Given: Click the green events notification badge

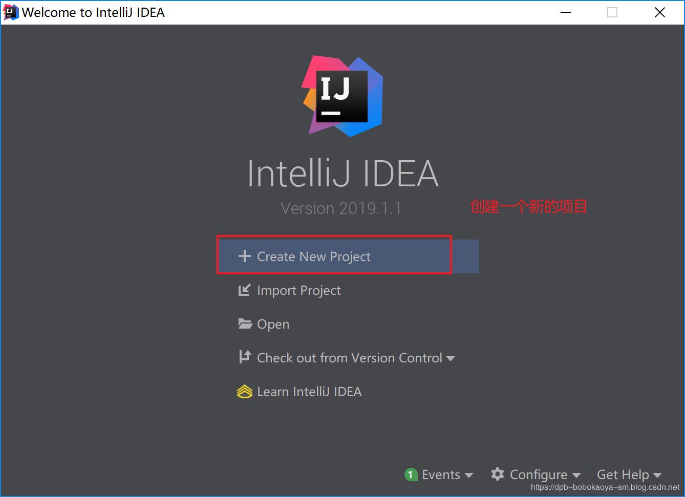Looking at the screenshot, I should 410,474.
